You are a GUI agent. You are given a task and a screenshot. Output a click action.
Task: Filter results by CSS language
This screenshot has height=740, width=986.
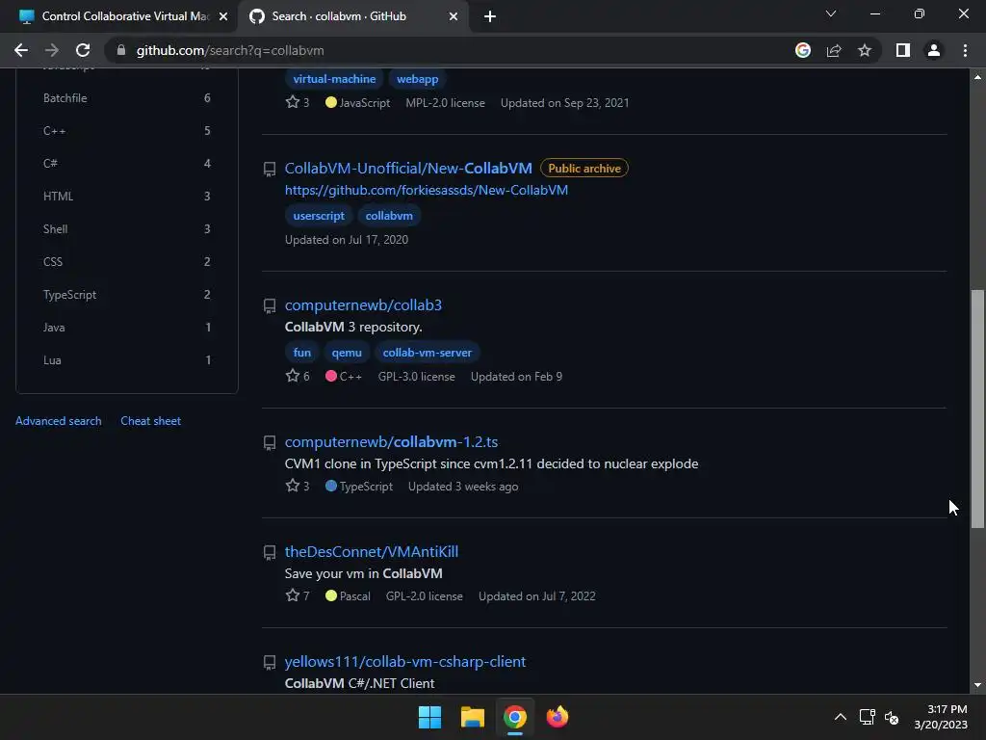[x=126, y=262]
